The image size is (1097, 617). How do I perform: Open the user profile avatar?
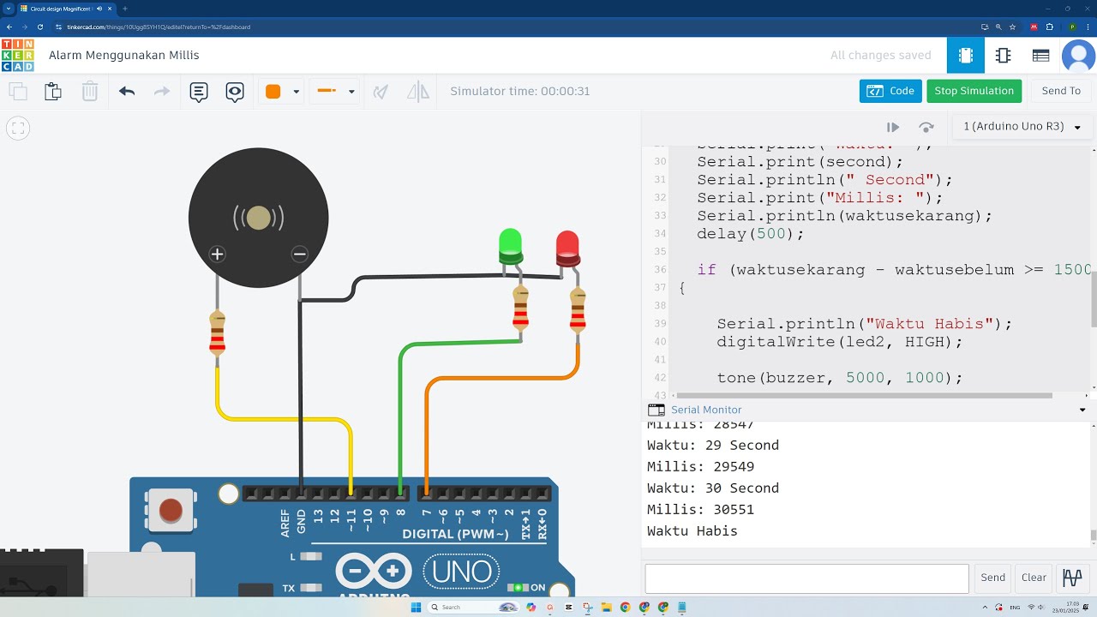click(x=1078, y=56)
